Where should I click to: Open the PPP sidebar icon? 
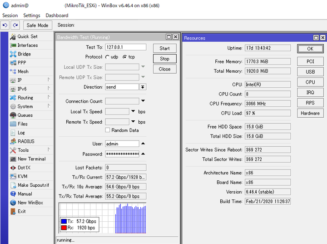click(13, 63)
